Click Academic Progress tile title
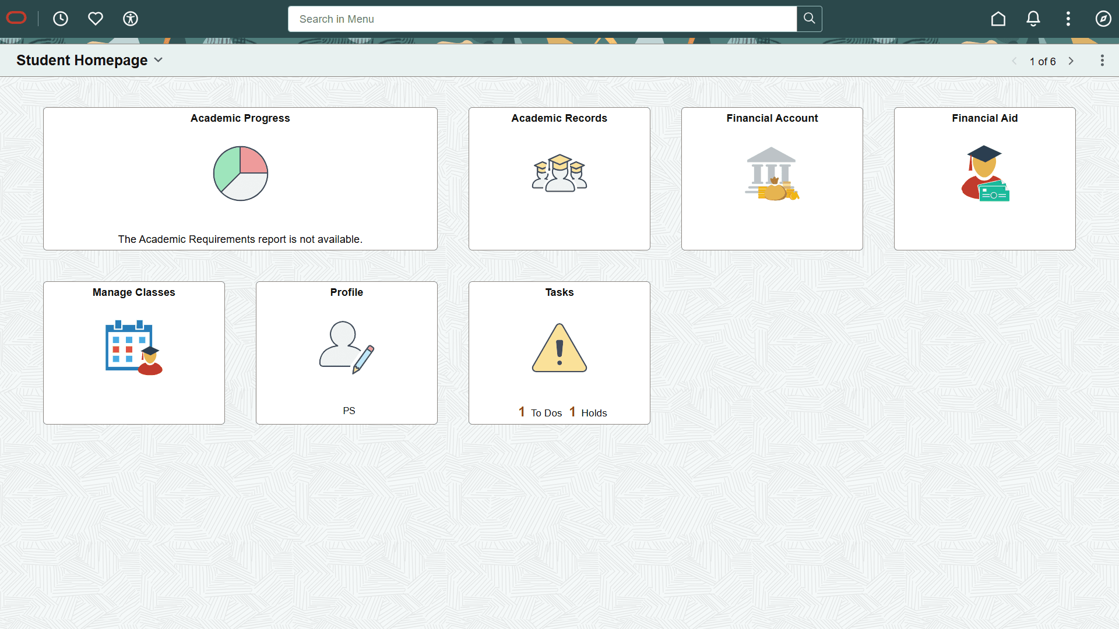This screenshot has width=1119, height=629. [240, 118]
